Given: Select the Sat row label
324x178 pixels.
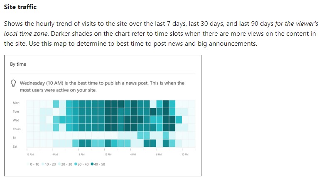Looking at the screenshot, I should coord(15,146).
